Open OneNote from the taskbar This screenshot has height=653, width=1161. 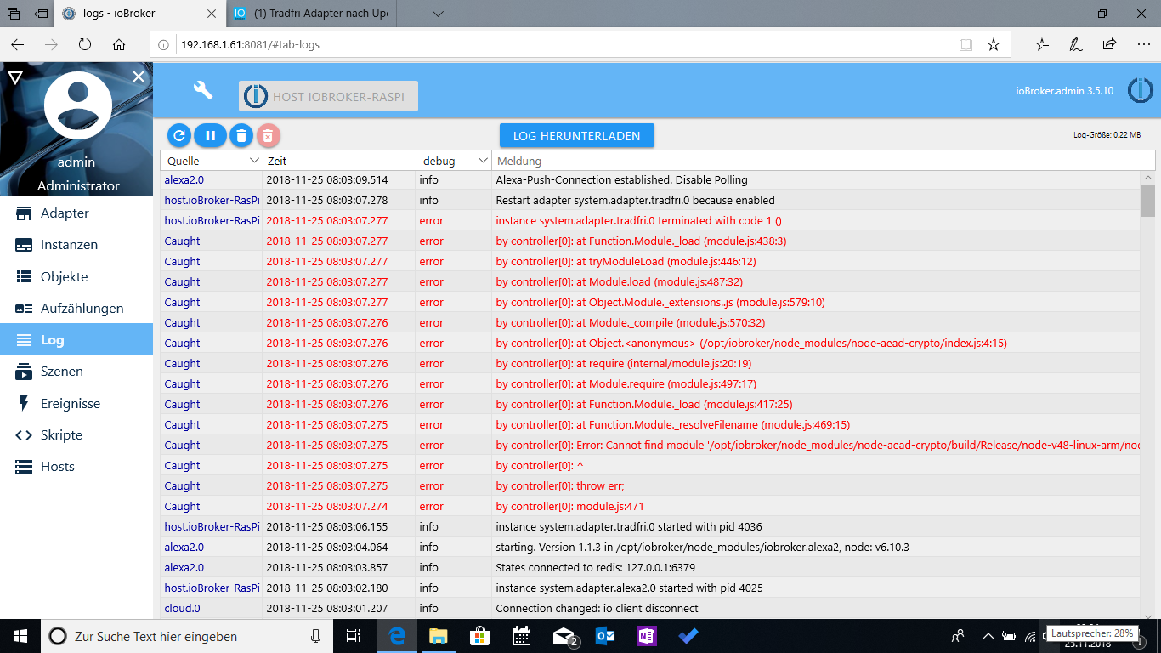[x=647, y=636]
